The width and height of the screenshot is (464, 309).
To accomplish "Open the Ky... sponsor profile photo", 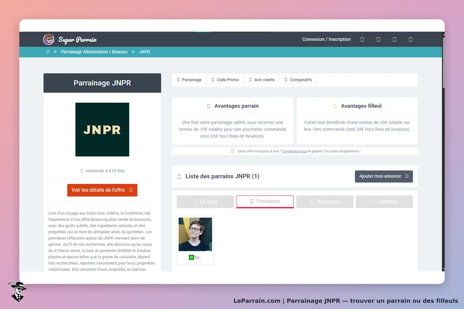I will (x=195, y=234).
